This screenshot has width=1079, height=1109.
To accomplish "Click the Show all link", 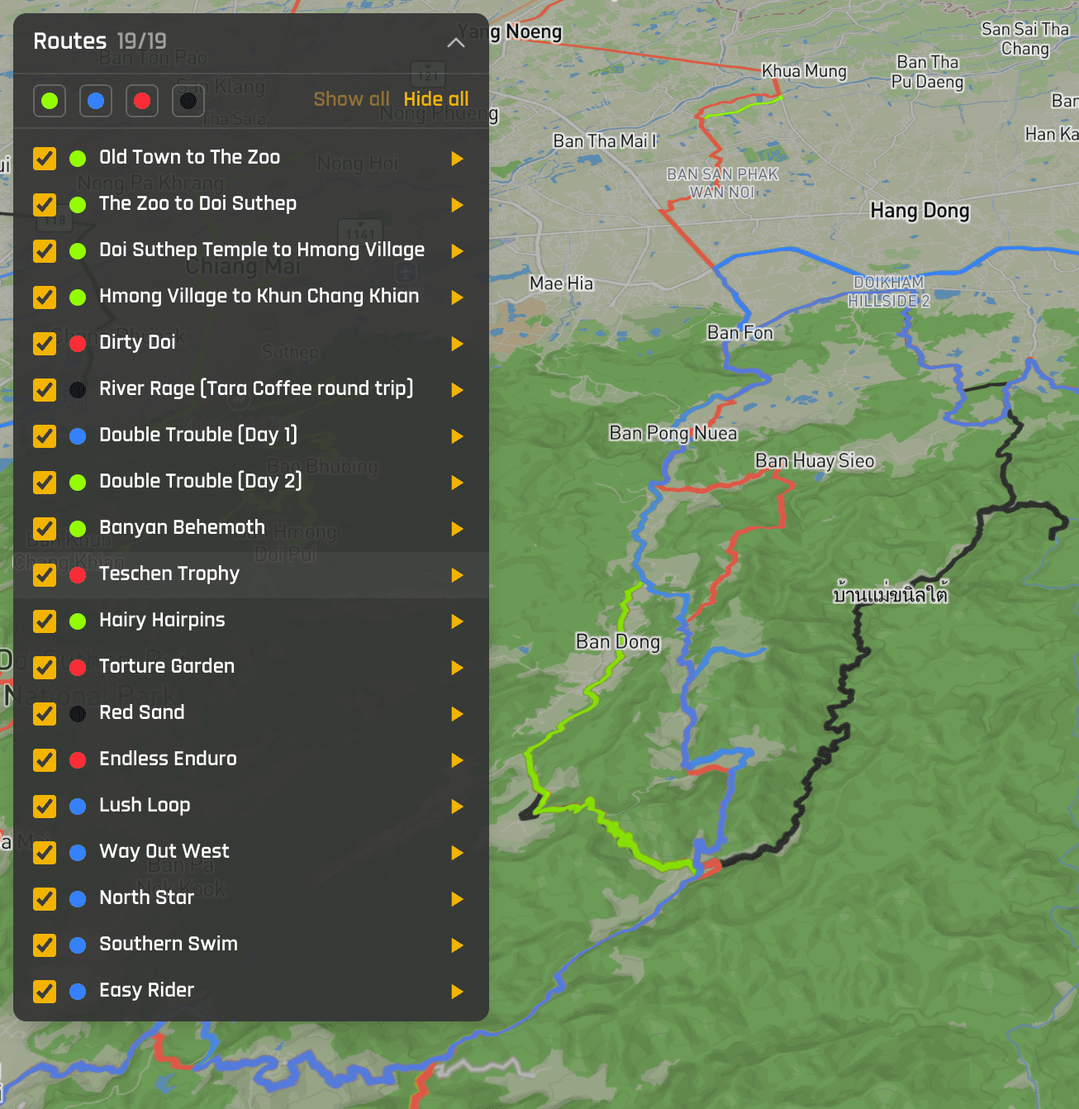I will (351, 98).
